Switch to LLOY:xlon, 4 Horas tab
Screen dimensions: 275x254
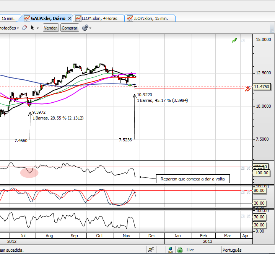click(99, 18)
